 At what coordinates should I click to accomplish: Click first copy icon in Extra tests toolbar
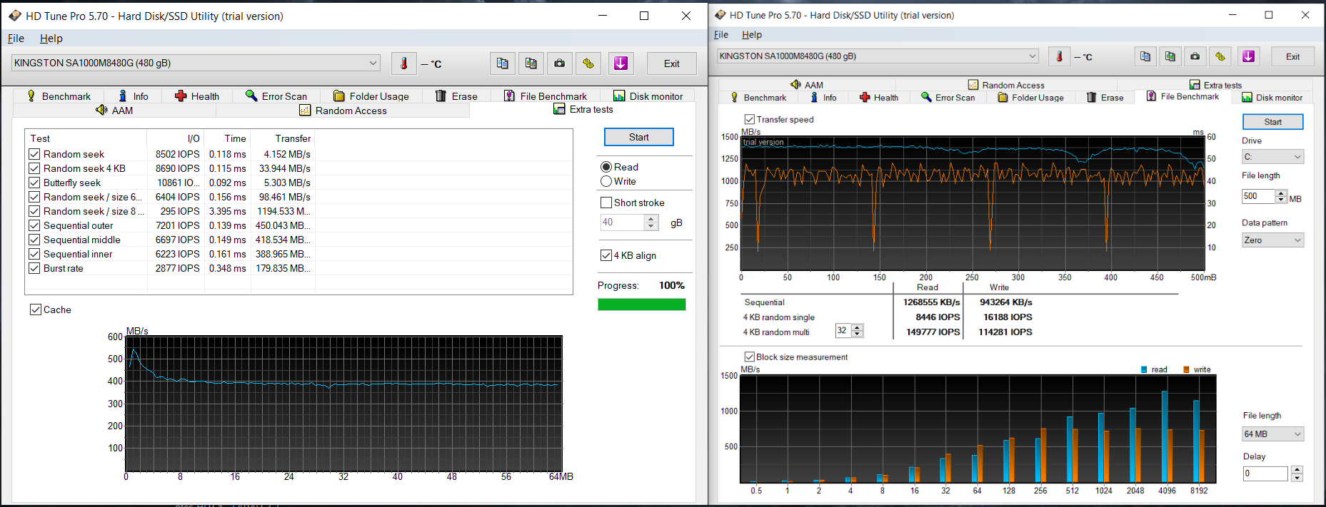[x=502, y=63]
